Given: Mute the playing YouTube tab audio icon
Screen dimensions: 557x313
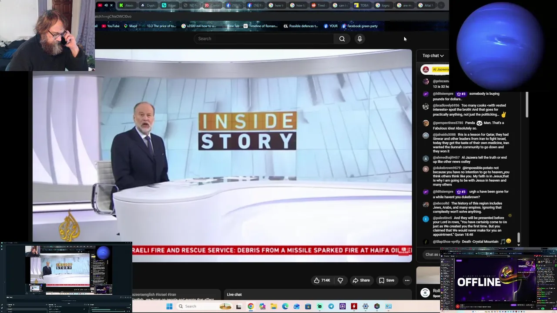Looking at the screenshot, I should pos(106,5).
